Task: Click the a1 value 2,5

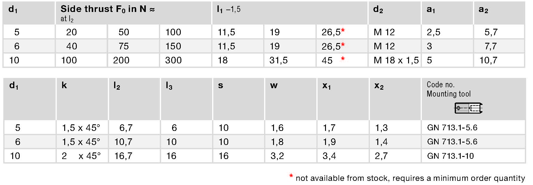Action: tap(434, 32)
